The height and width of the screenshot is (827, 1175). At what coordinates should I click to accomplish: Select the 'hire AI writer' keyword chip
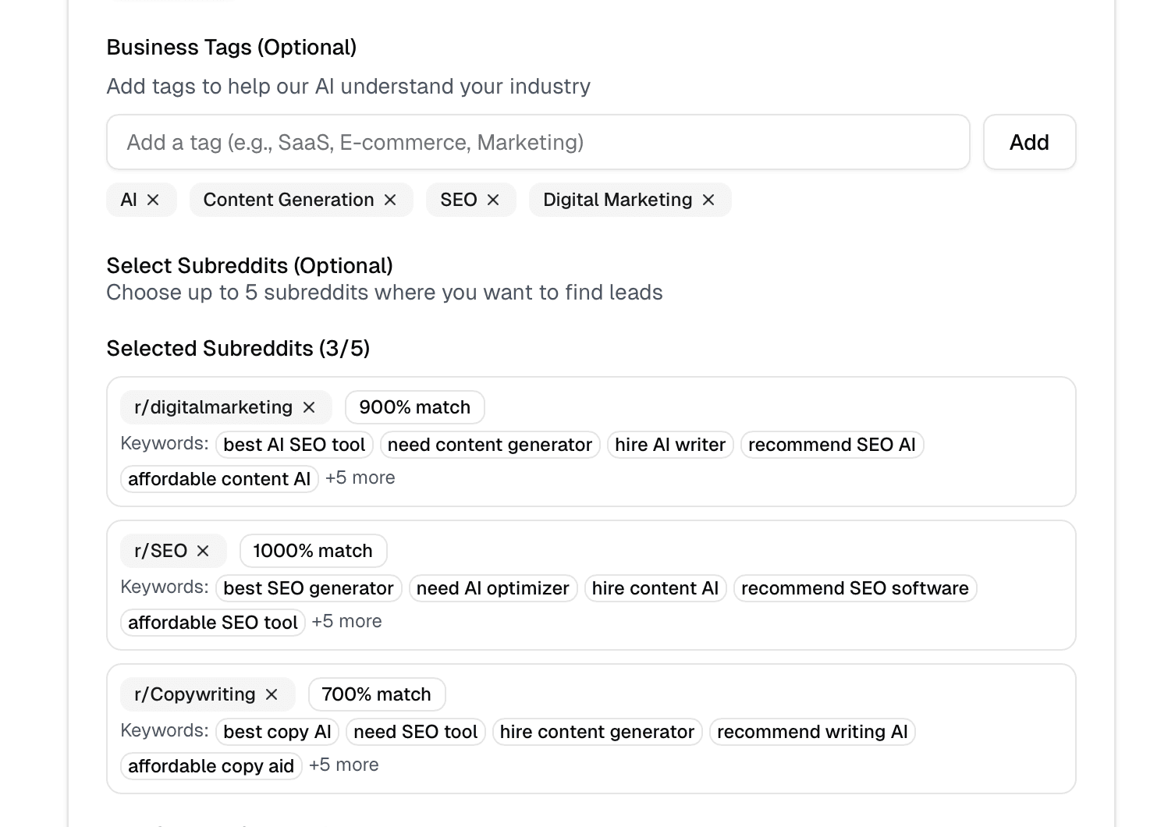[x=669, y=445]
